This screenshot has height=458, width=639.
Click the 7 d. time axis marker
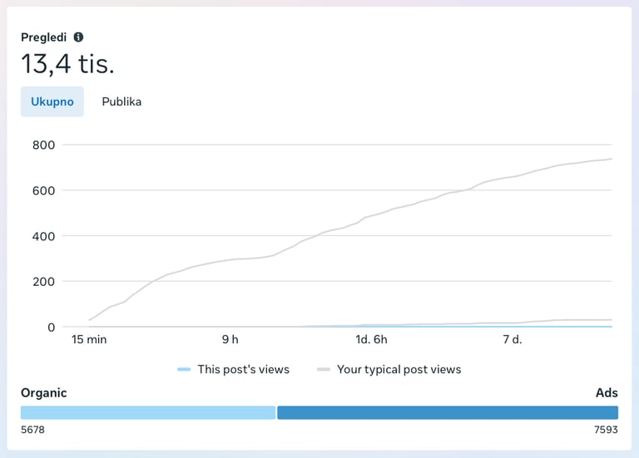(x=513, y=339)
